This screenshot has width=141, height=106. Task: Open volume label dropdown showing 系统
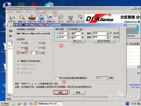pos(107,33)
